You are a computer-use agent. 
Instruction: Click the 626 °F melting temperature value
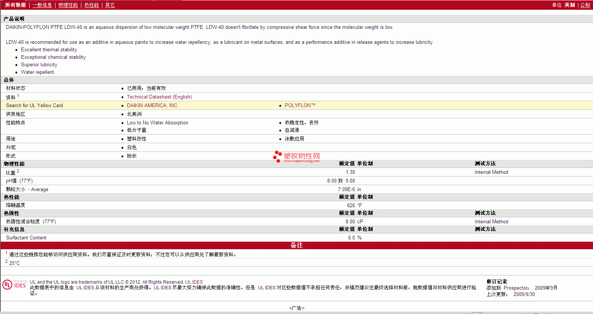(354, 205)
